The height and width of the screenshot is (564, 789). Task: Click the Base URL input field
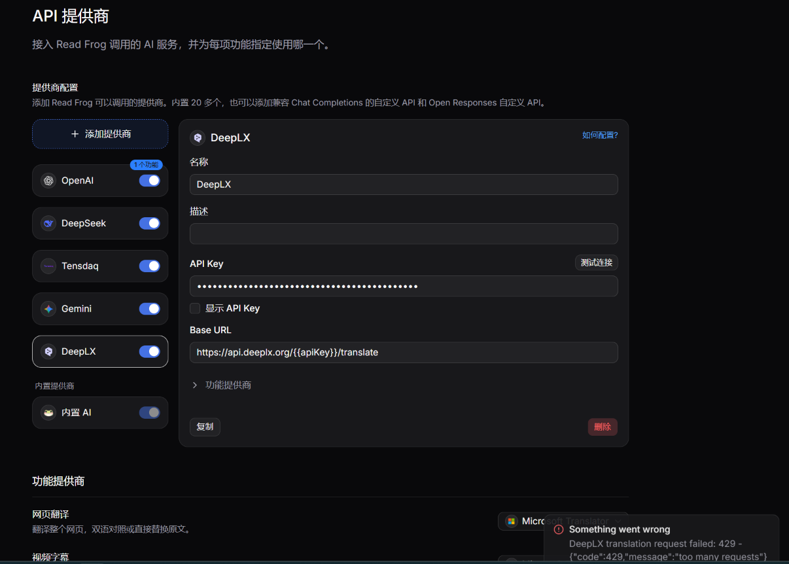coord(404,352)
